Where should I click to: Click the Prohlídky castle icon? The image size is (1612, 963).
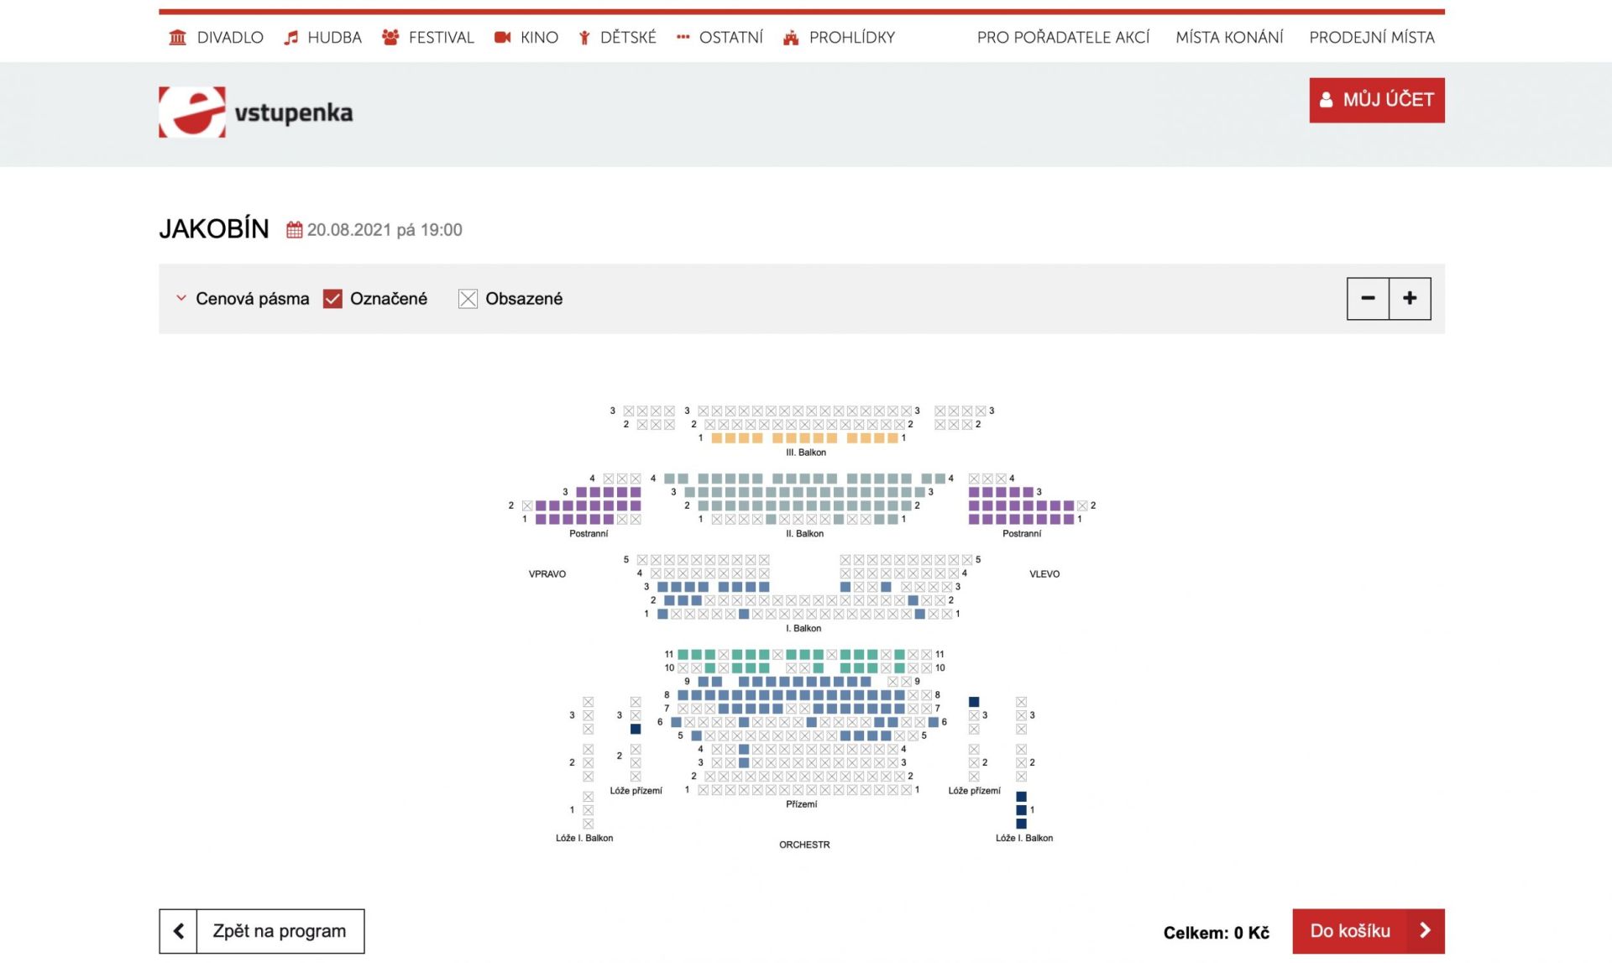[790, 38]
